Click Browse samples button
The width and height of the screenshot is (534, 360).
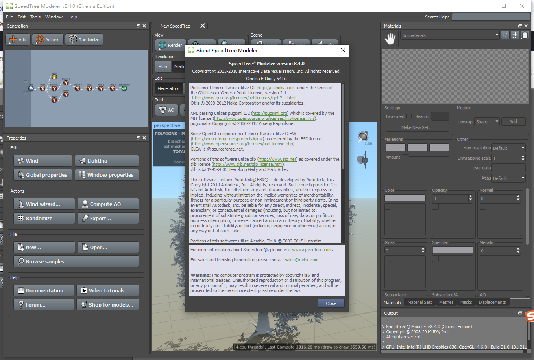point(76,261)
